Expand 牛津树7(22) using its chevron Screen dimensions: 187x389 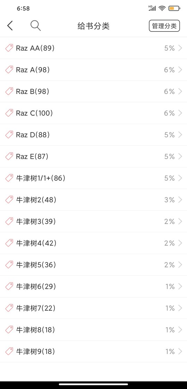click(180, 308)
